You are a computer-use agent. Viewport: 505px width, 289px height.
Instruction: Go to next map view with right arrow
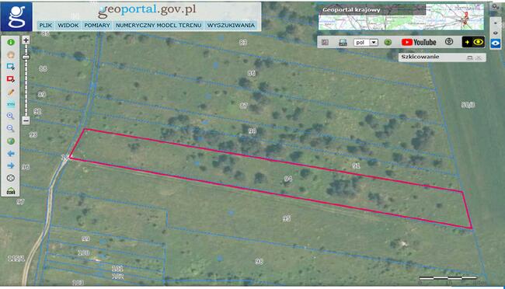click(x=11, y=165)
